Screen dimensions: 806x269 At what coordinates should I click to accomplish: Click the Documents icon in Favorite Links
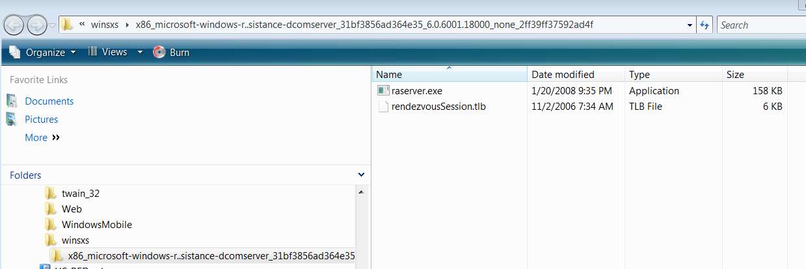[x=11, y=101]
